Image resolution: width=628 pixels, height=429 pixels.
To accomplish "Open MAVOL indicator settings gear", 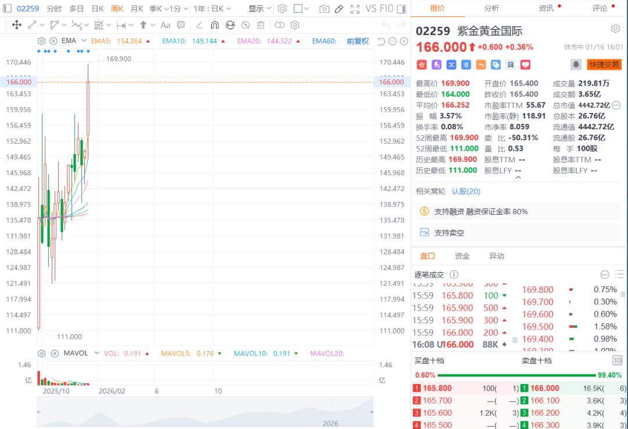I will point(41,353).
